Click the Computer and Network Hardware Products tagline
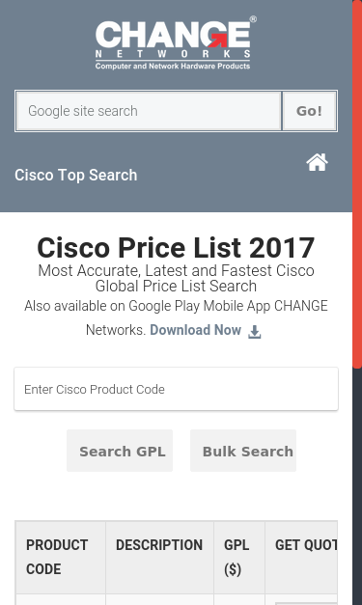Screen dimensions: 362x605 tap(173, 66)
